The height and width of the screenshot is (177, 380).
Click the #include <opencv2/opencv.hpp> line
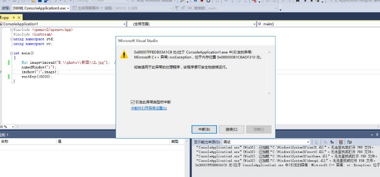(x=43, y=30)
